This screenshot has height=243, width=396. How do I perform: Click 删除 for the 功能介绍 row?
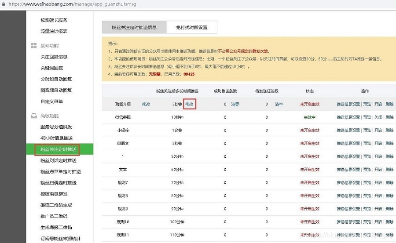pyautogui.click(x=389, y=104)
